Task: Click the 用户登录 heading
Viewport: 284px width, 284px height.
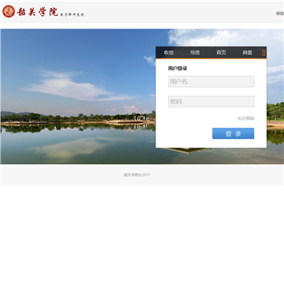Action: point(177,69)
